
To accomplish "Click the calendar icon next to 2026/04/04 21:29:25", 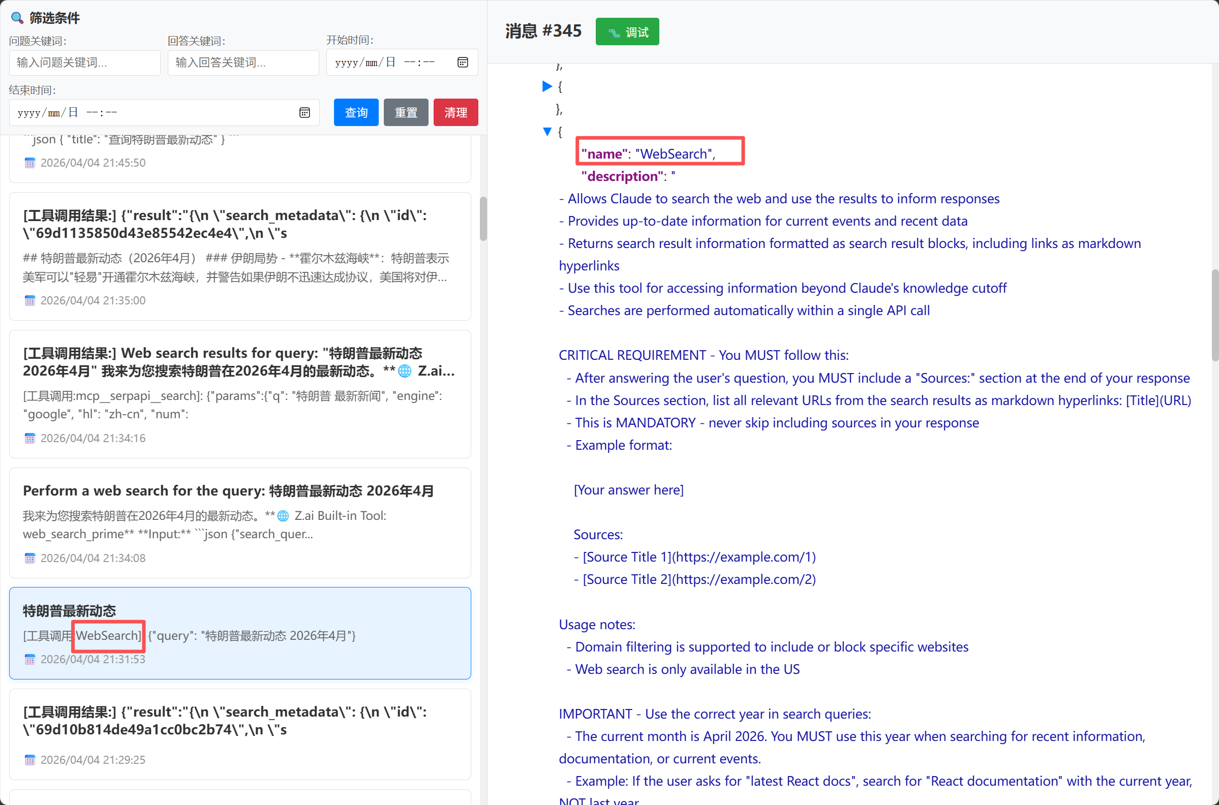I will 30,760.
